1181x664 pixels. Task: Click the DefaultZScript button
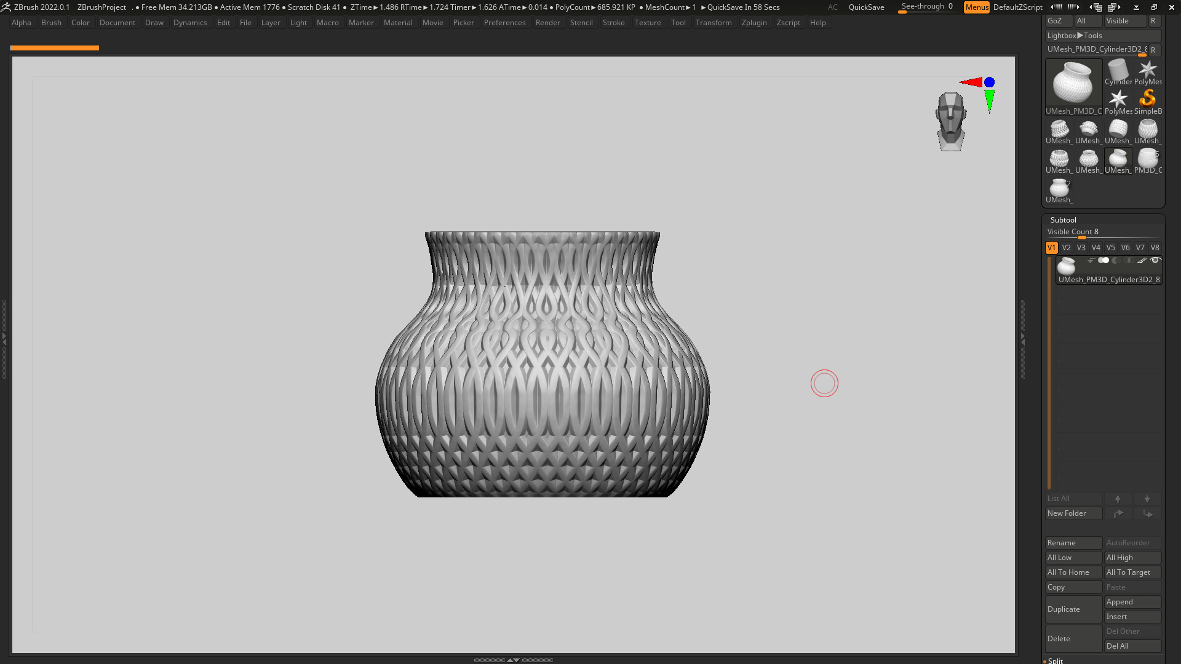pos(1018,7)
